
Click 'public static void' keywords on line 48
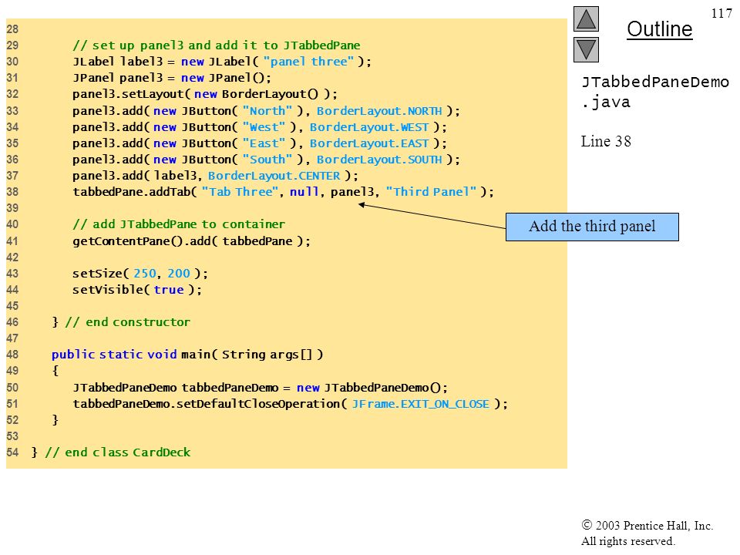[114, 355]
